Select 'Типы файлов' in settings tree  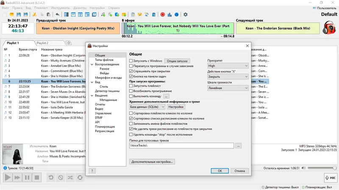click(104, 60)
